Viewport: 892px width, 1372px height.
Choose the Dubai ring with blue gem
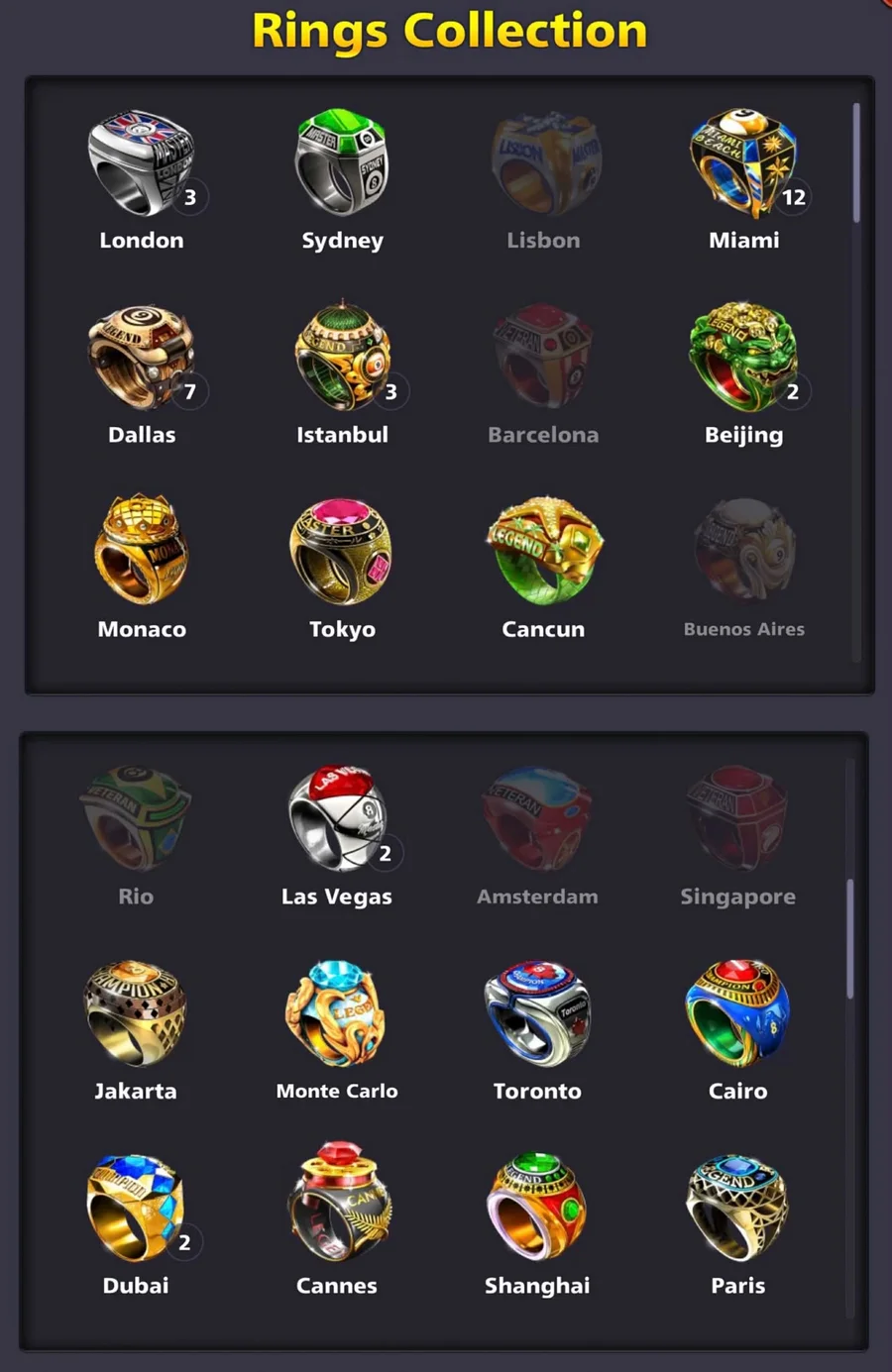136,1207
